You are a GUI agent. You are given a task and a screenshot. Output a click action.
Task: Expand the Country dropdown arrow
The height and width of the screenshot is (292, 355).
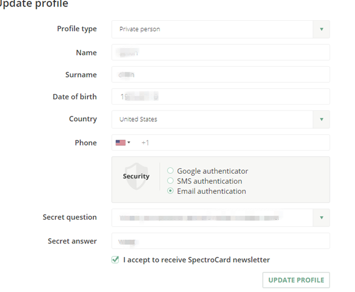pyautogui.click(x=321, y=119)
